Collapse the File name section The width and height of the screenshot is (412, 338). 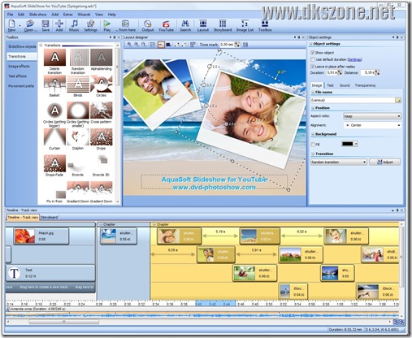pos(313,93)
